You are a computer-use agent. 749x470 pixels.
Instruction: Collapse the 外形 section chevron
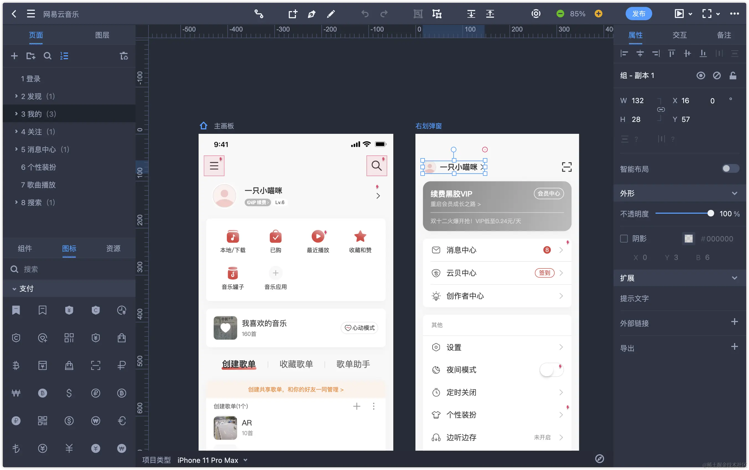pyautogui.click(x=734, y=193)
